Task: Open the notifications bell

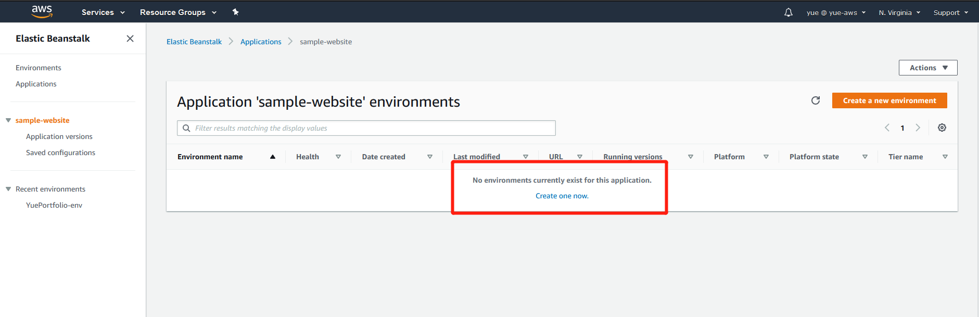Action: point(789,12)
